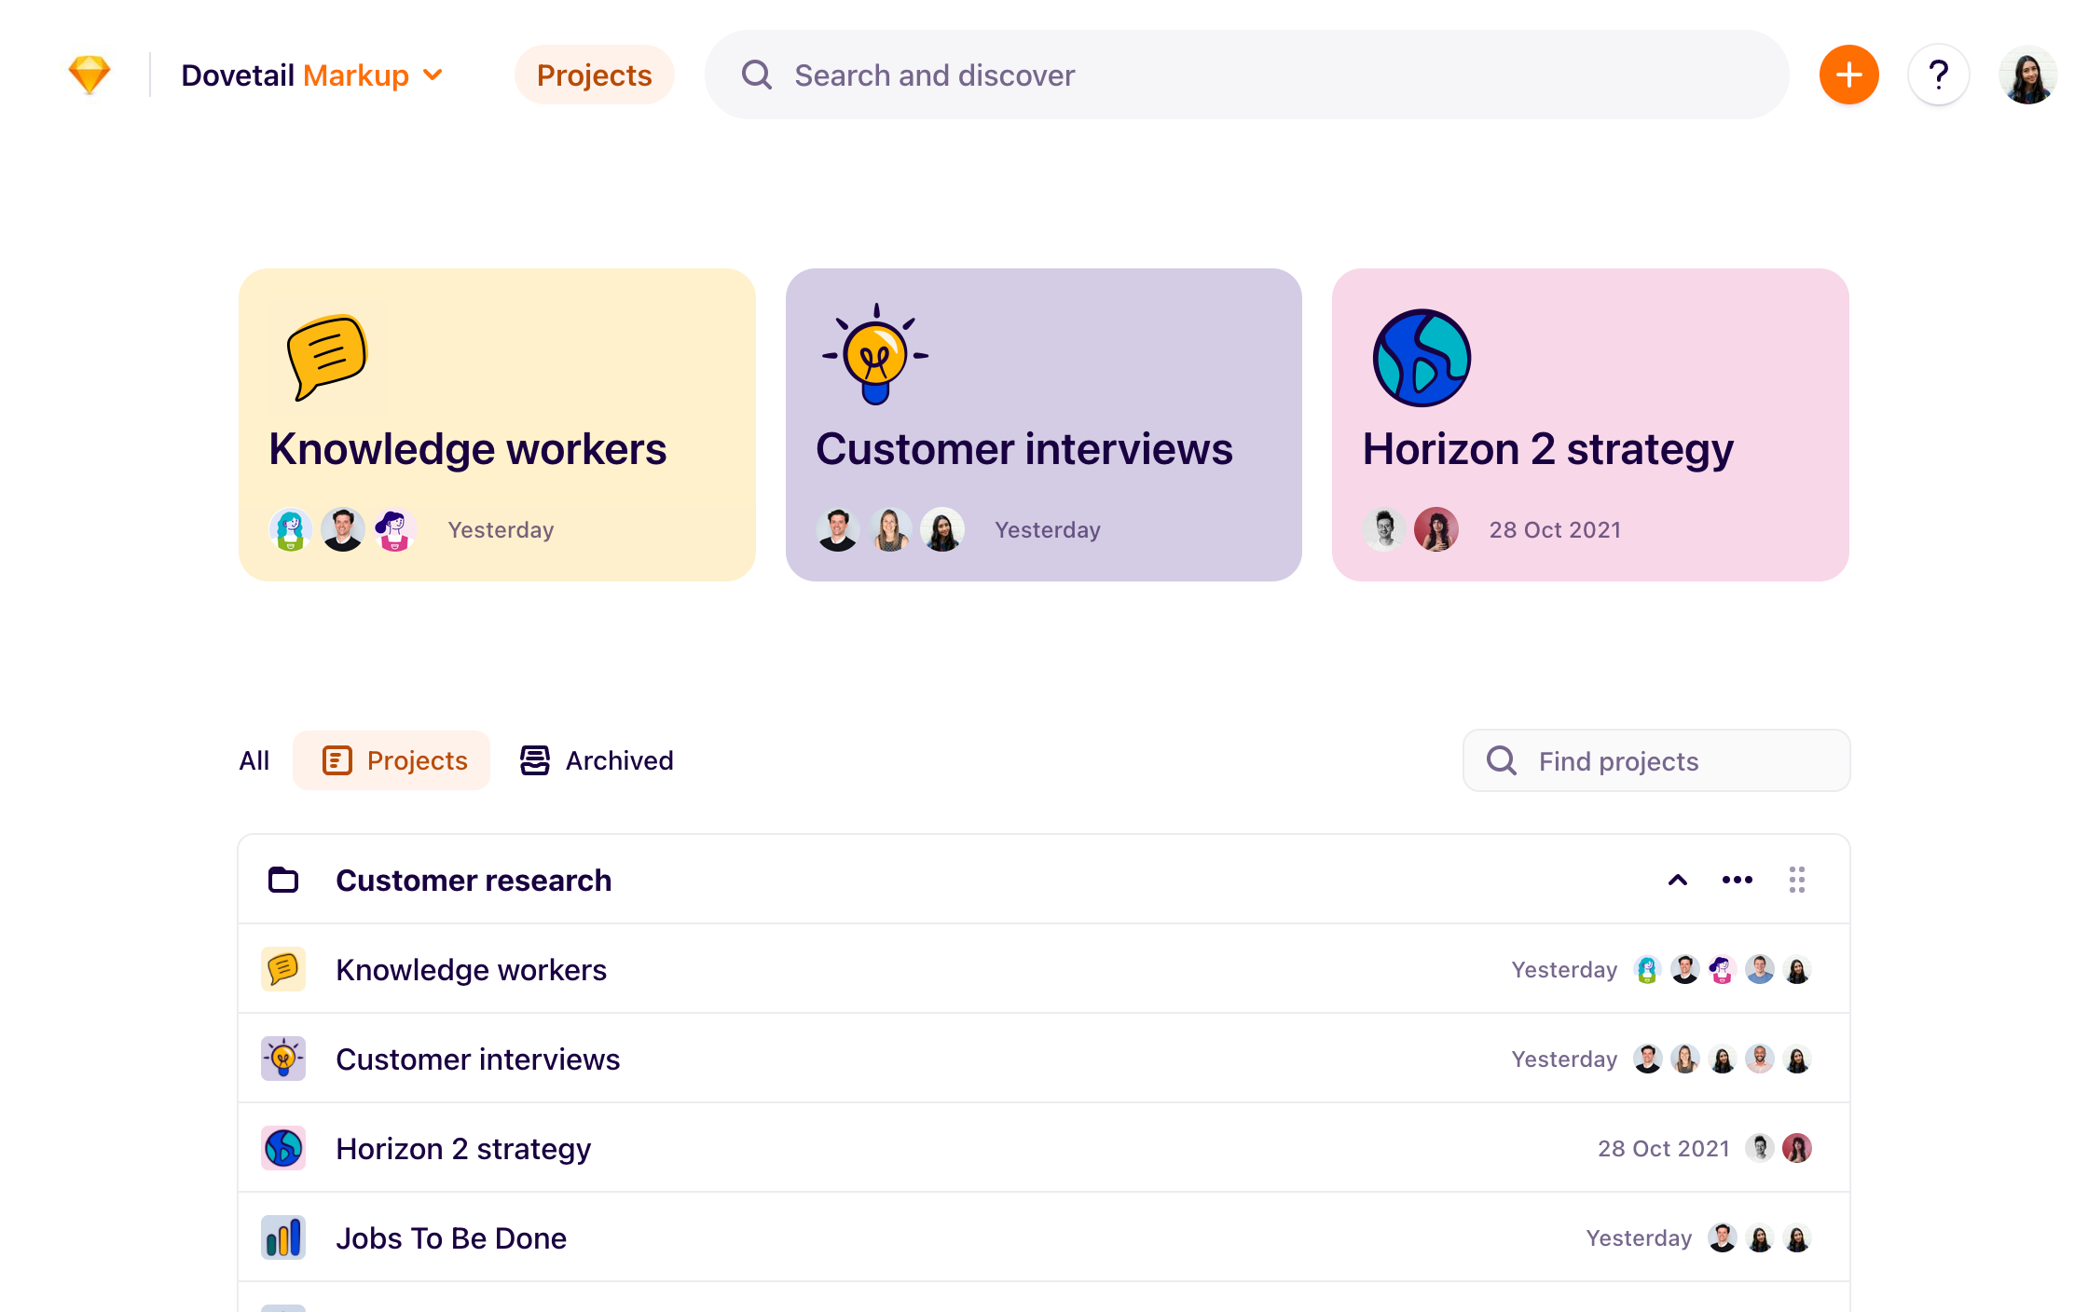Open the Knowledge workers list row

(472, 969)
